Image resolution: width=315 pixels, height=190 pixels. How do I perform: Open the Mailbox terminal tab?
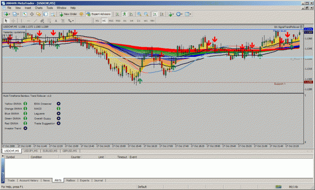[71, 180]
